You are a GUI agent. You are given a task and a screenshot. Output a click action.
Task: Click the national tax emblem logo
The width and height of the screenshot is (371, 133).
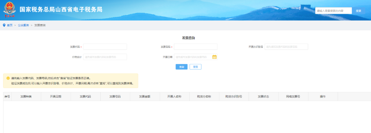9,10
